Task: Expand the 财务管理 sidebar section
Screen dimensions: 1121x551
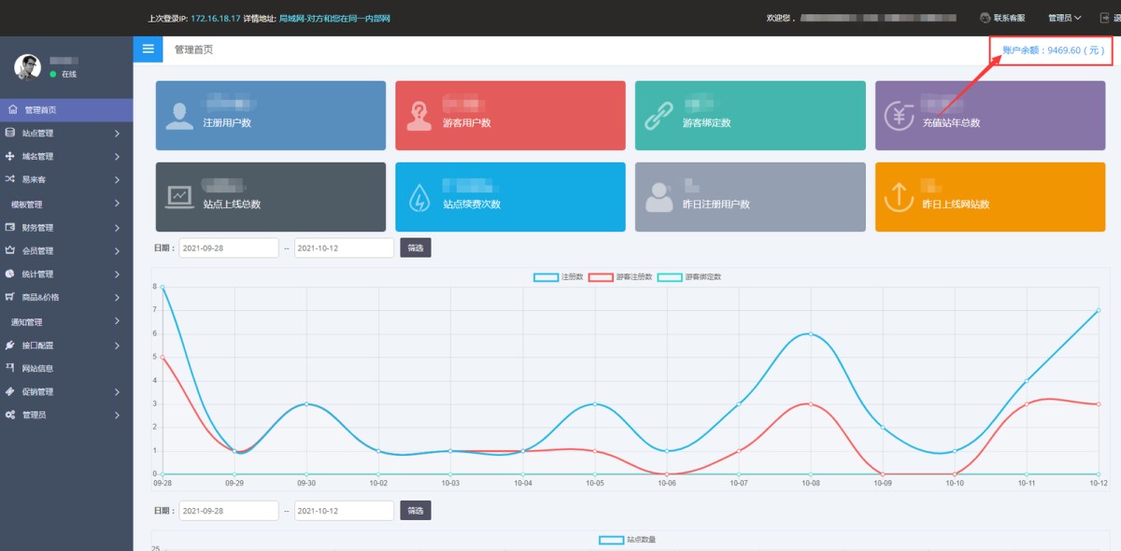Action: [x=65, y=228]
